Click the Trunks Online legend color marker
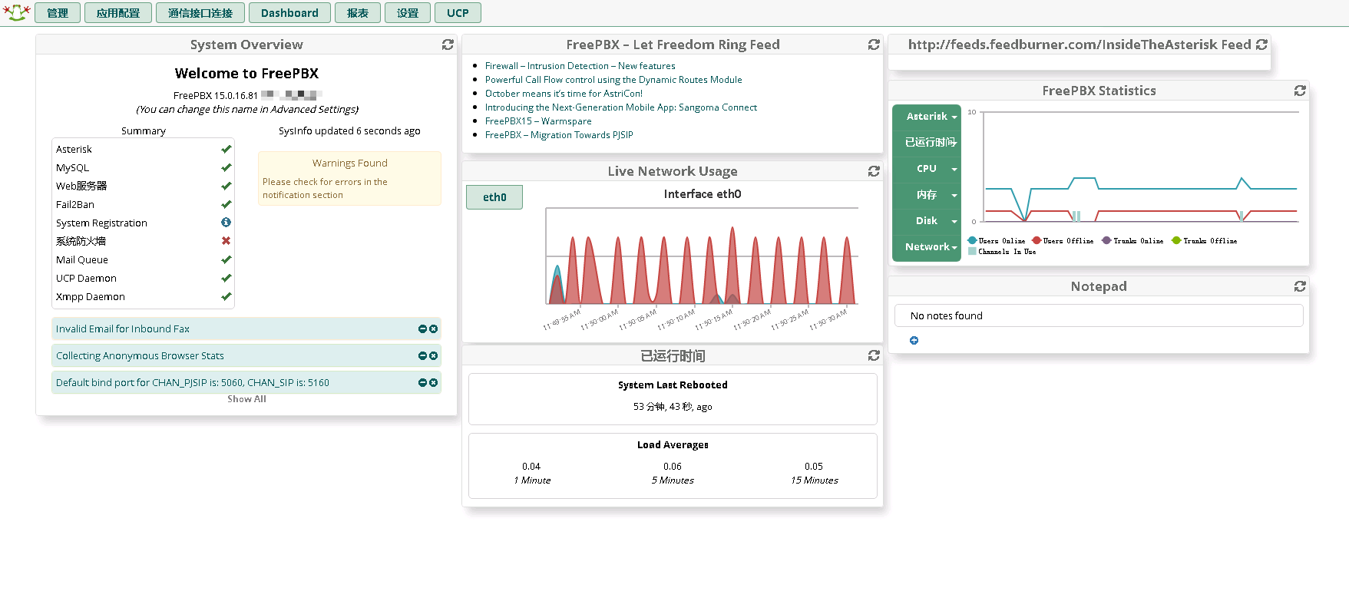Screen dimensions: 1349x591 pos(1106,241)
